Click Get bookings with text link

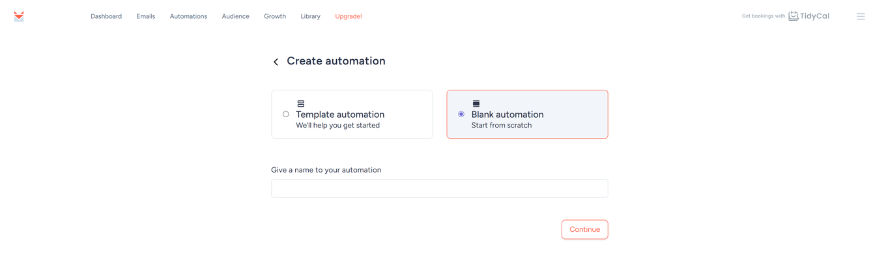(x=764, y=16)
